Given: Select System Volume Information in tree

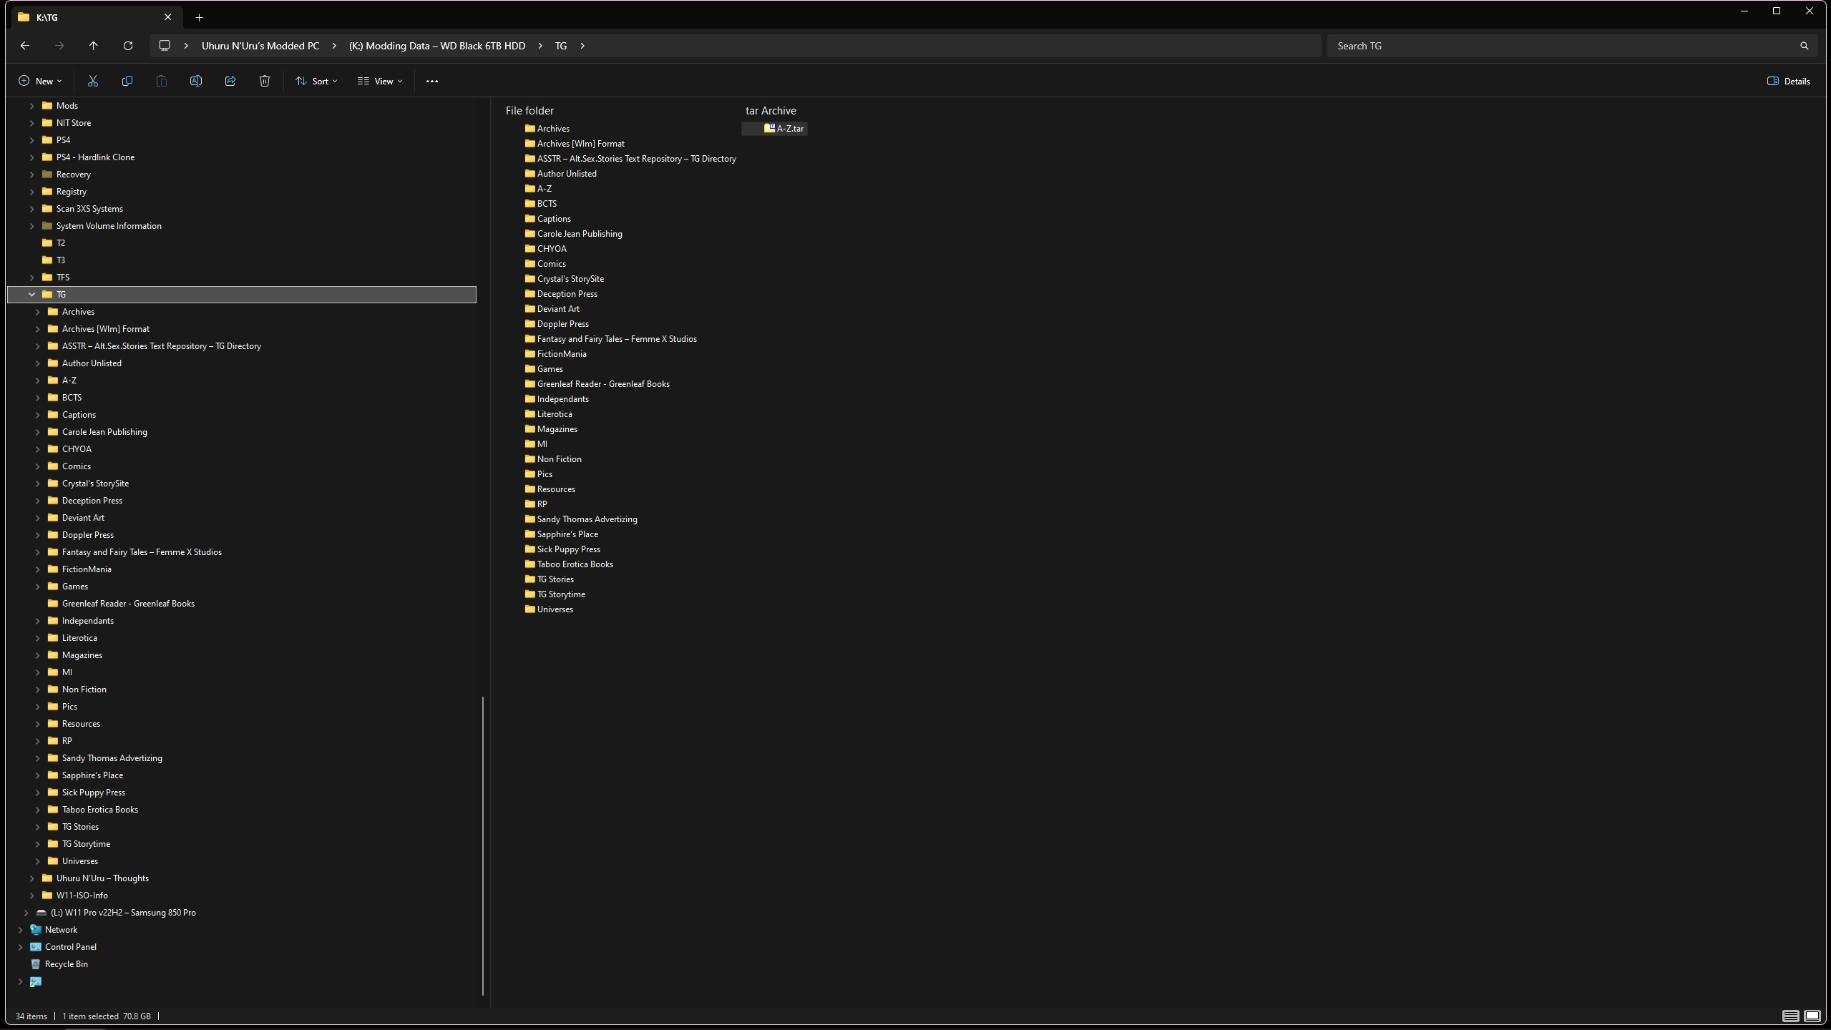Looking at the screenshot, I should [x=109, y=226].
